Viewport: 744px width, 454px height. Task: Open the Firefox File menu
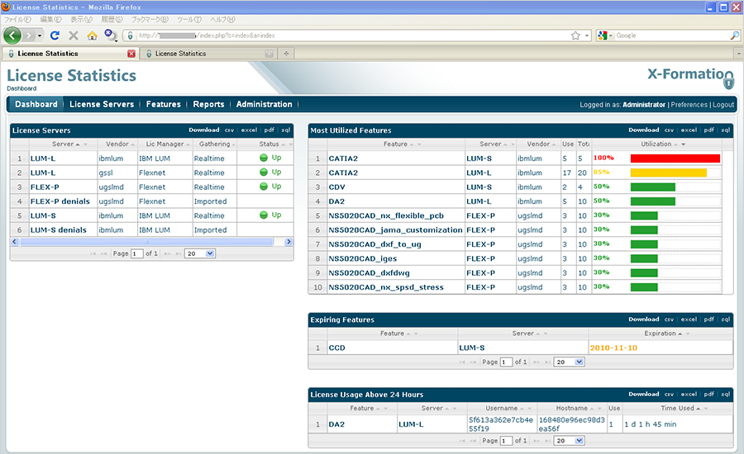(17, 20)
